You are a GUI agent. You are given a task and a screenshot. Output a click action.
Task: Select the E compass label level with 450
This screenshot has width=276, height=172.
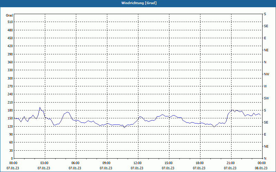265,38
